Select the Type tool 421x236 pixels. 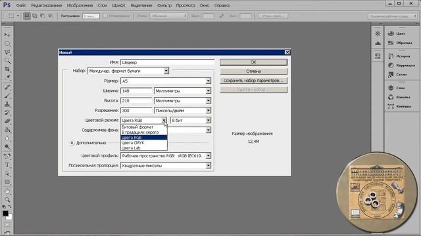pos(7,165)
